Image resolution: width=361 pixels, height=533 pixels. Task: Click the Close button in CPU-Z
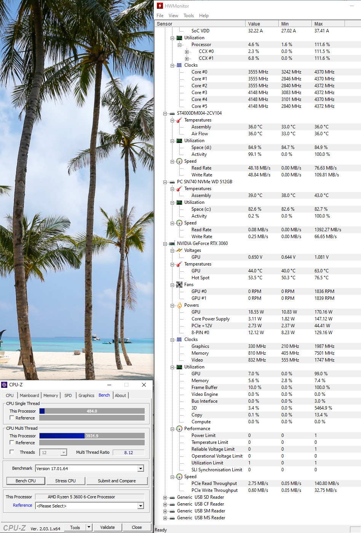pos(137,527)
